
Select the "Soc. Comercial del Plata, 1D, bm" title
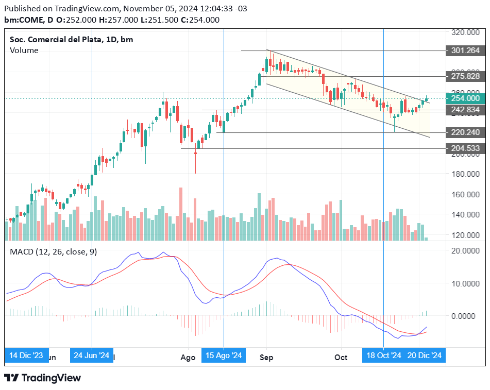71,40
